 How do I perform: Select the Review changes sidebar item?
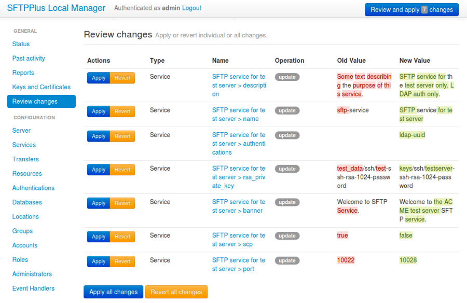point(37,102)
